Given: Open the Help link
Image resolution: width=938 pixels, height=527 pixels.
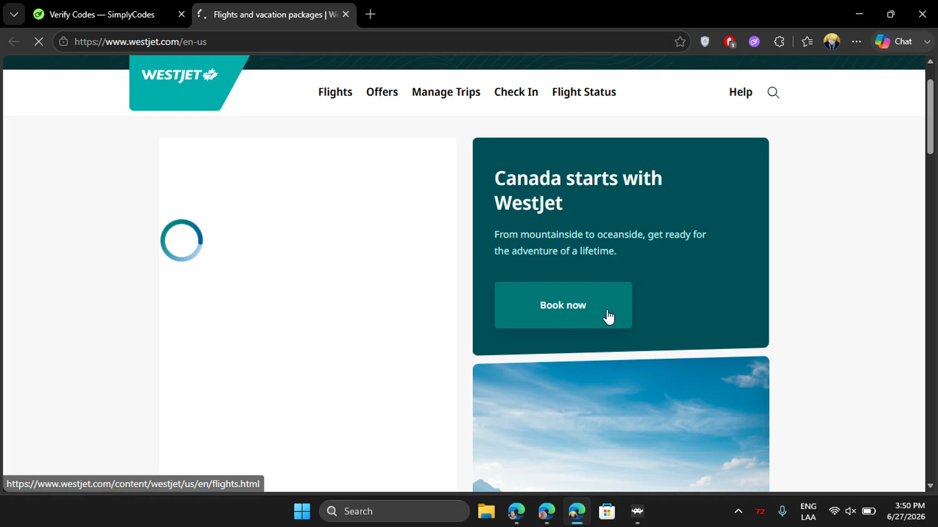Looking at the screenshot, I should 740,92.
